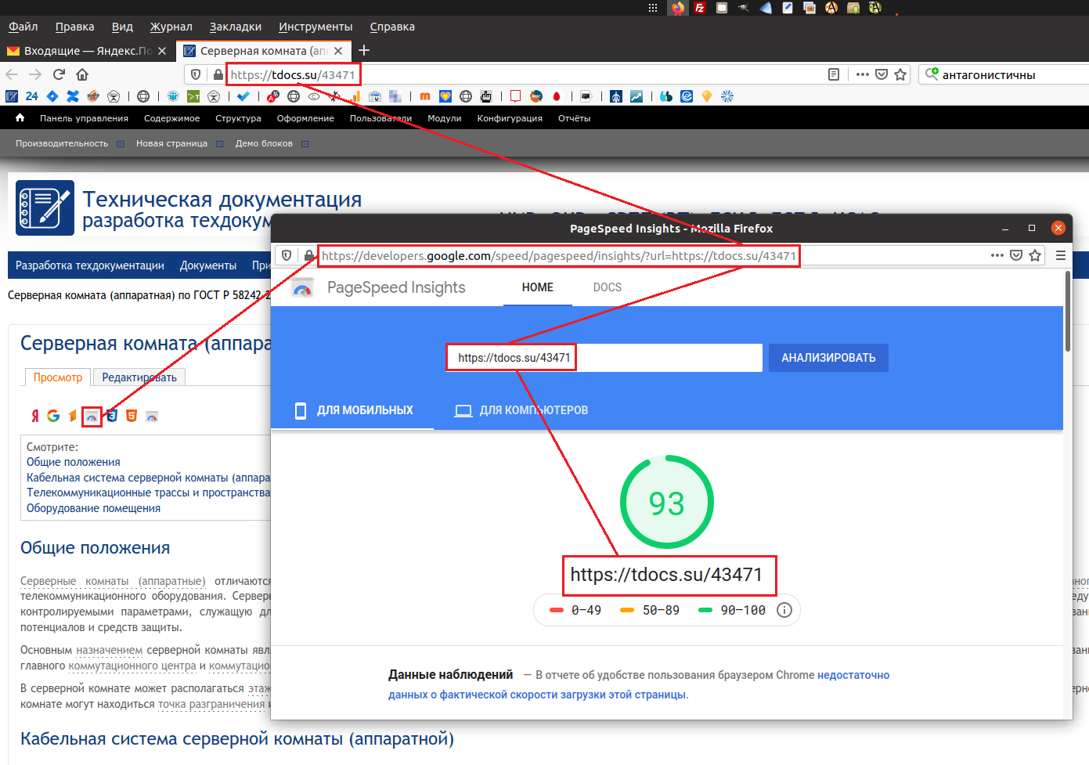Open the Firefox icon in top panel

[678, 8]
